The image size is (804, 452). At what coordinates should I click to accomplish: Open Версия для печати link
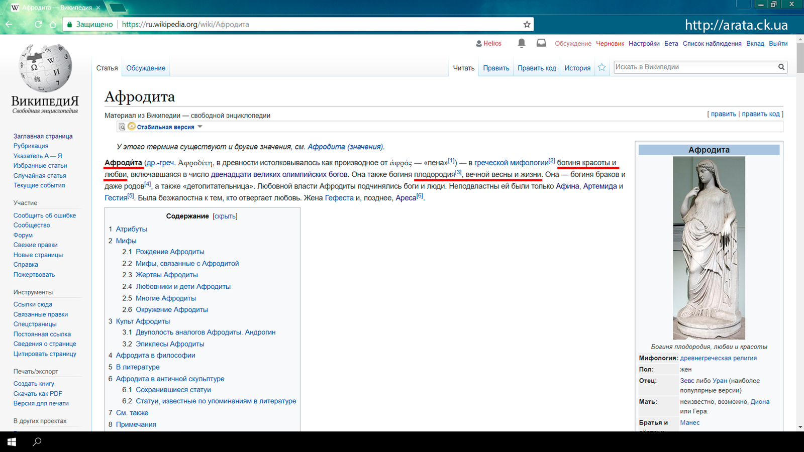click(41, 403)
